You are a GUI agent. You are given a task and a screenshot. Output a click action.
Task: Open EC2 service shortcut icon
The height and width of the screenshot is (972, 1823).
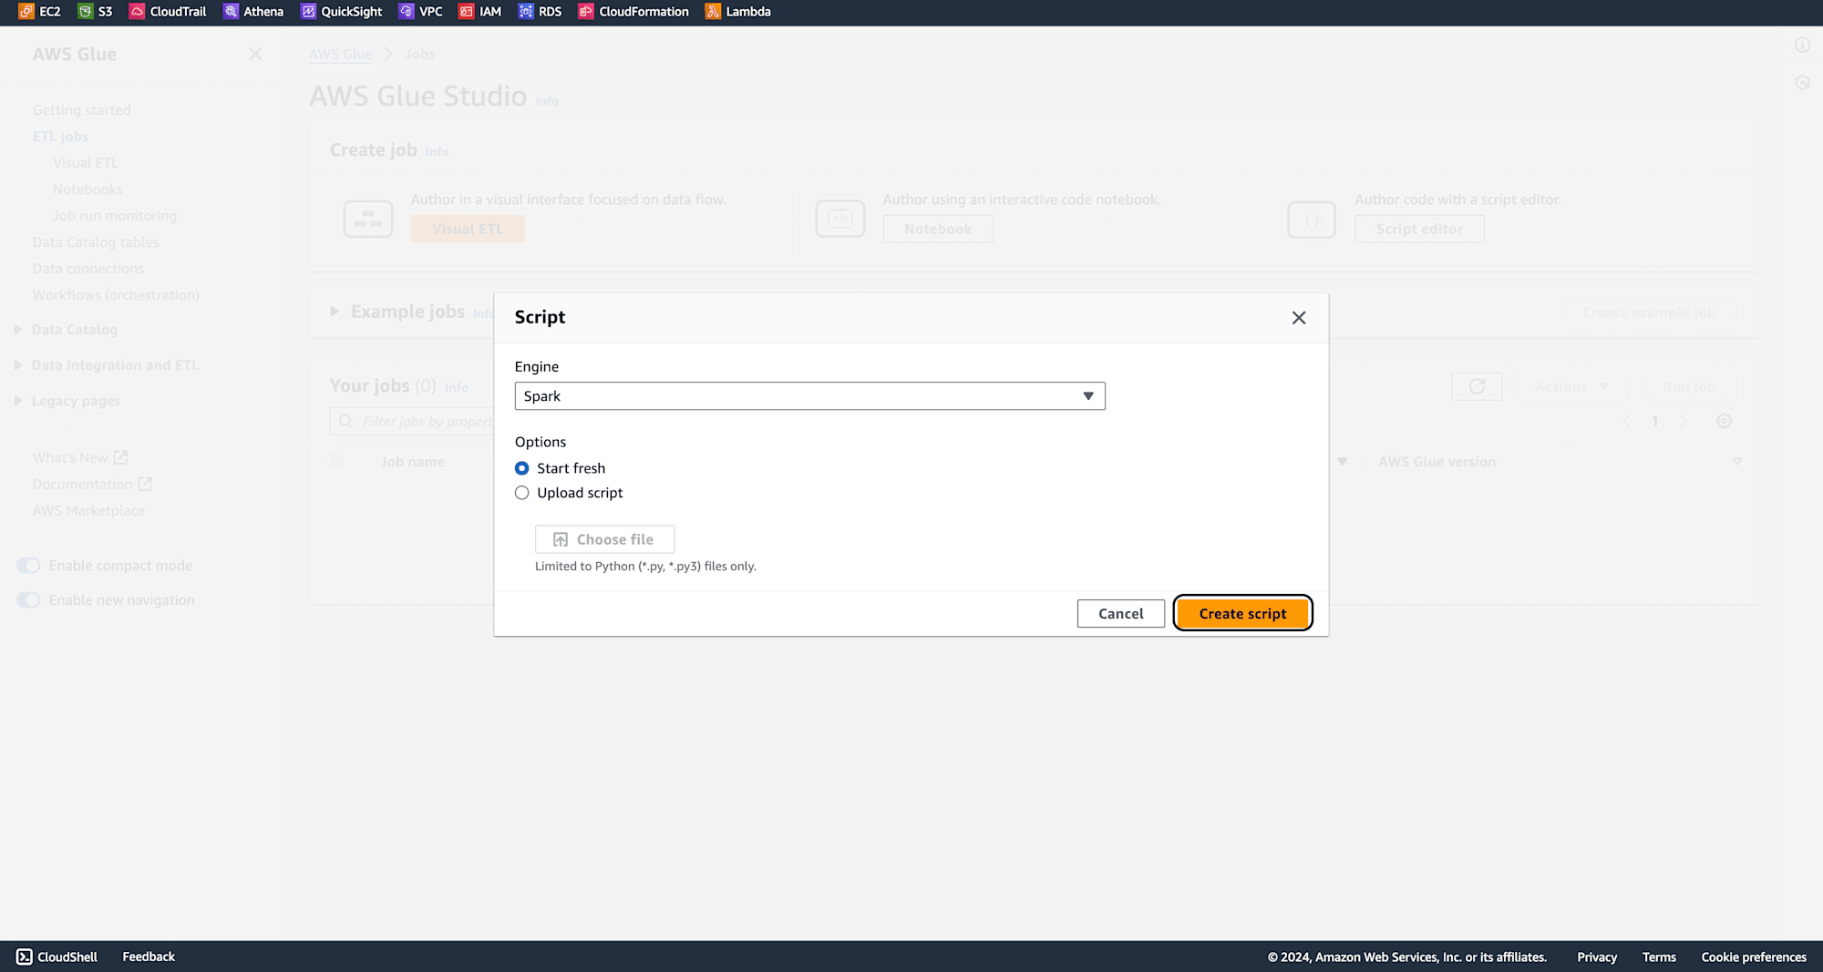[x=26, y=12]
